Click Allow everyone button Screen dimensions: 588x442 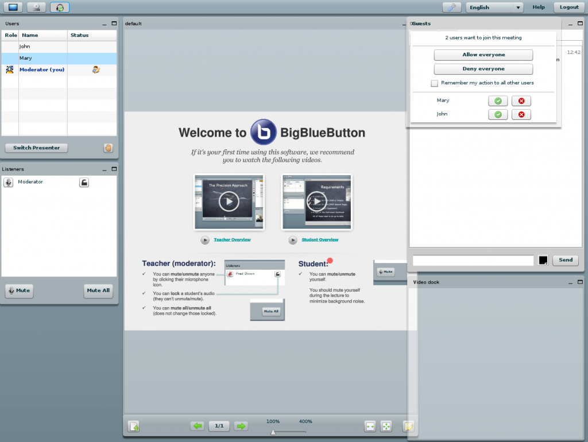(x=483, y=55)
